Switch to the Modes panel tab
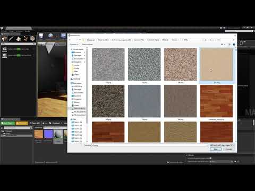Image resolution: width=255 pixels, height=191 pixels. [x=11, y=34]
